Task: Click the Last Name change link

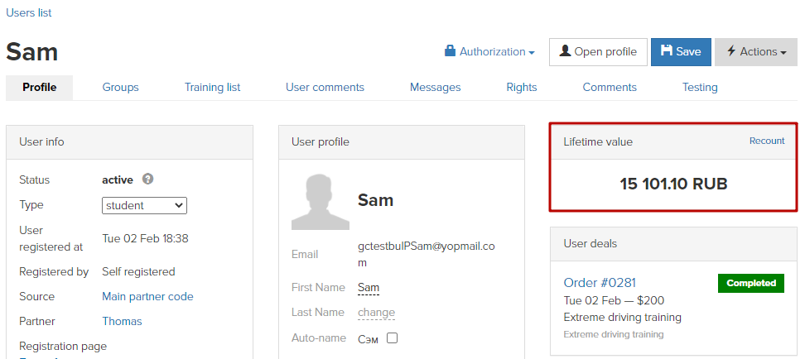Action: click(376, 313)
